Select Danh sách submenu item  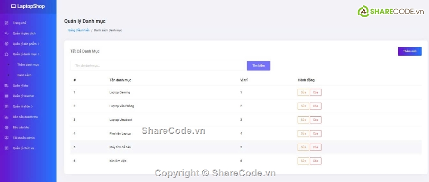(24, 75)
